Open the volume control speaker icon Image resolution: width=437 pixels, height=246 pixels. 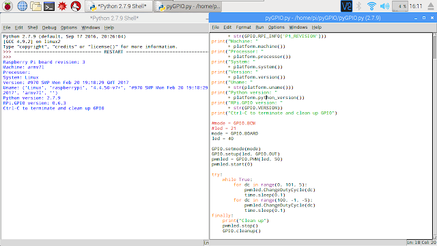[x=384, y=6]
